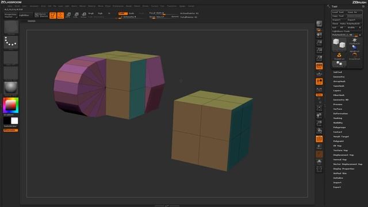Select the Move transform mode in top shelf

pos(68,16)
